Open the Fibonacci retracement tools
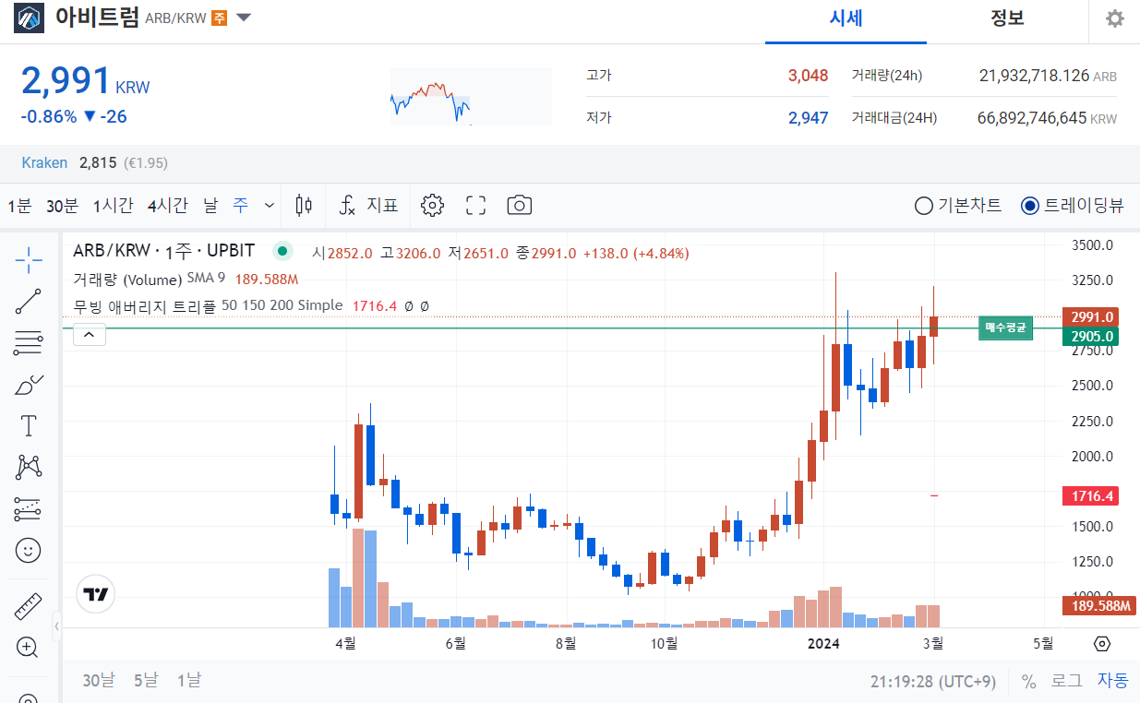1140x703 pixels. [29, 343]
